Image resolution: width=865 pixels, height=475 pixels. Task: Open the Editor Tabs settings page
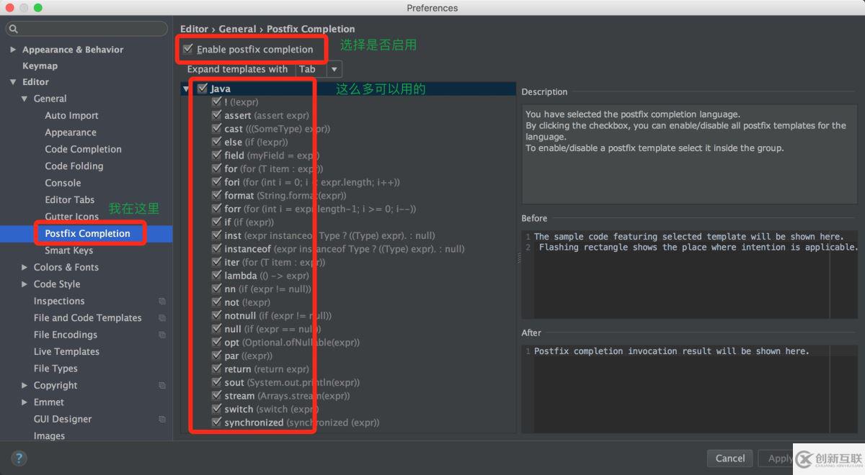pos(69,200)
